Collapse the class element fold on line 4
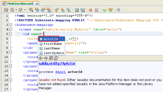Viewport: 163px width, 92px height. click(11, 29)
